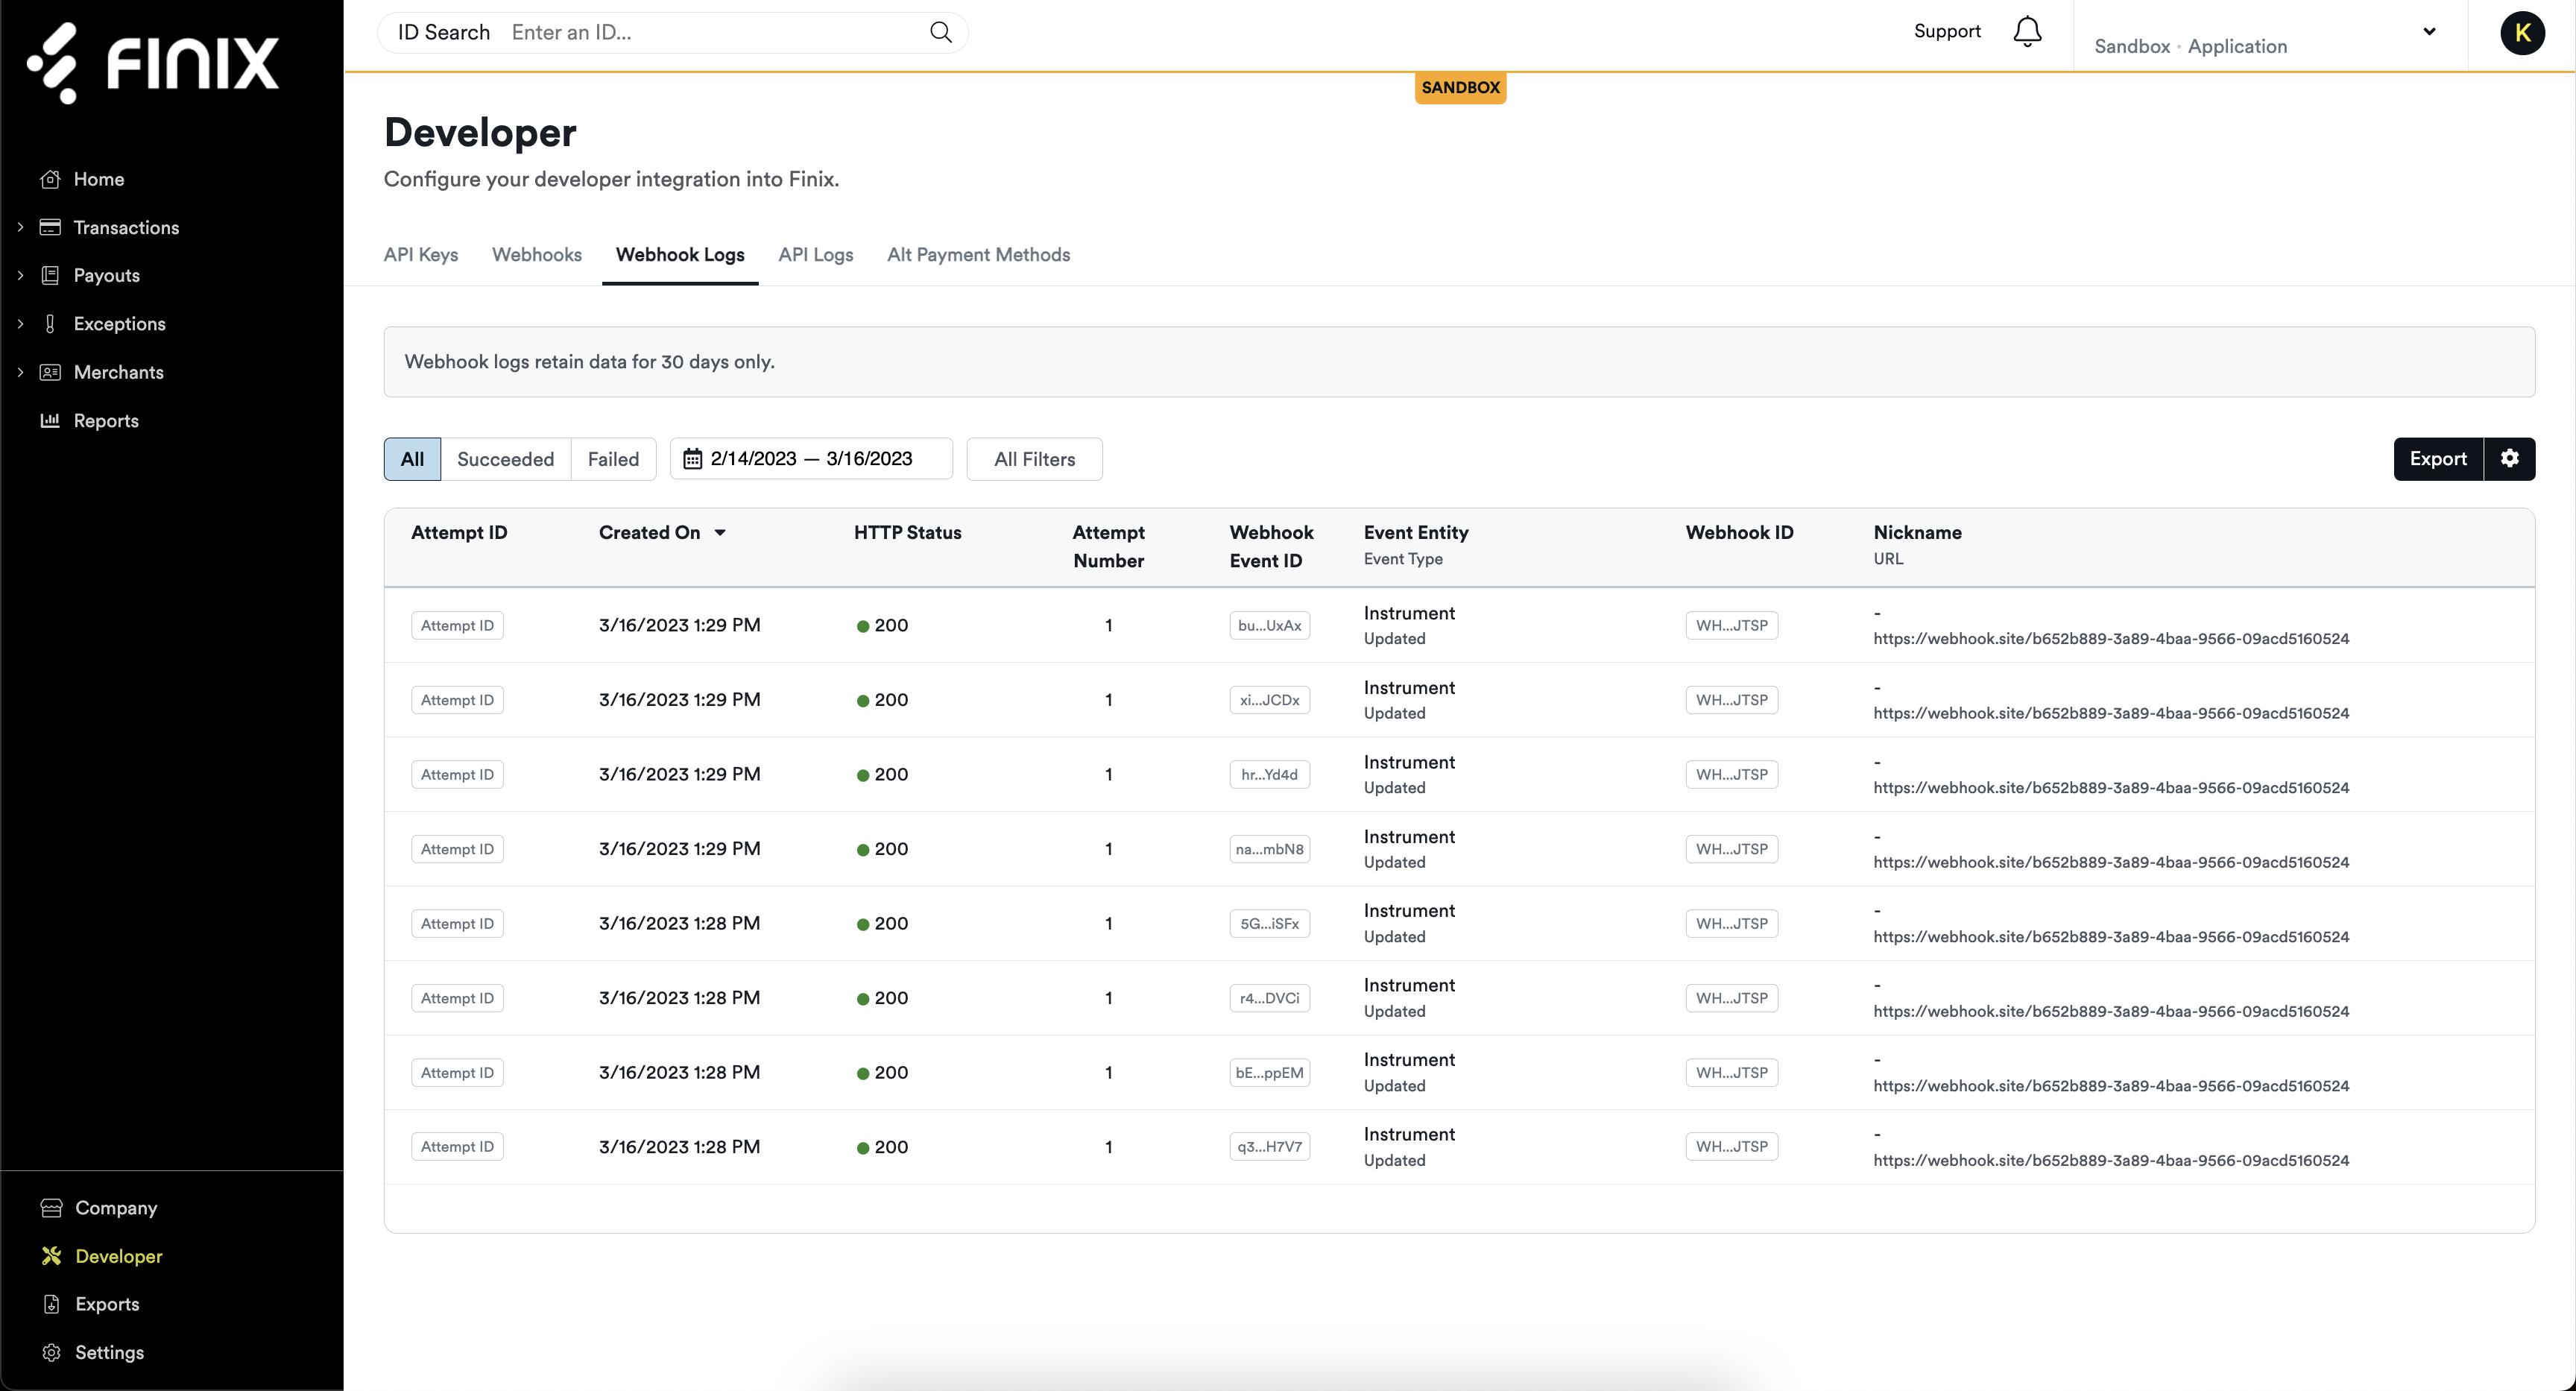Click webhook event ID 5G...iSFx
The width and height of the screenshot is (2576, 1391).
point(1269,923)
